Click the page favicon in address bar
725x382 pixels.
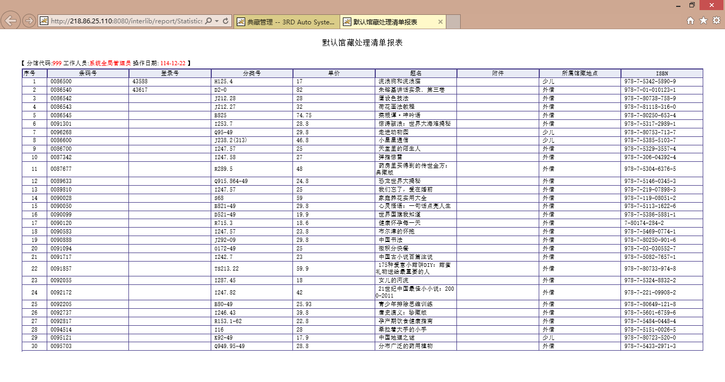pyautogui.click(x=44, y=21)
